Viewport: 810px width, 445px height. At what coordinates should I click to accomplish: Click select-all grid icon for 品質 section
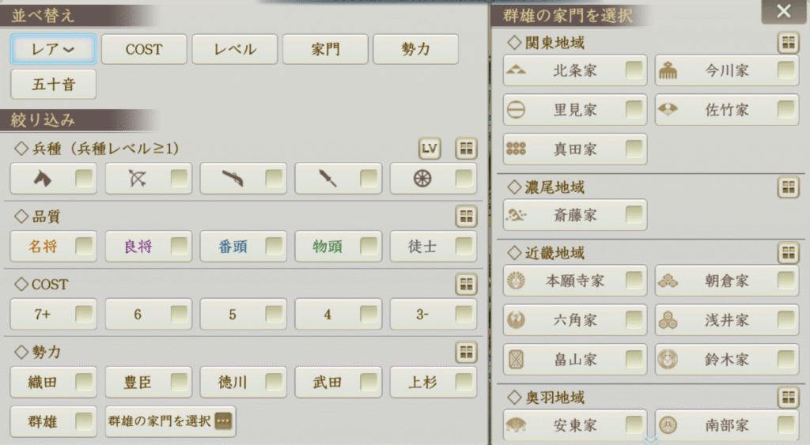pos(467,216)
